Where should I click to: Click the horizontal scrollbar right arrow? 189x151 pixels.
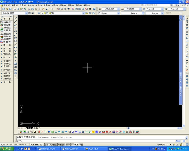(x=181, y=128)
